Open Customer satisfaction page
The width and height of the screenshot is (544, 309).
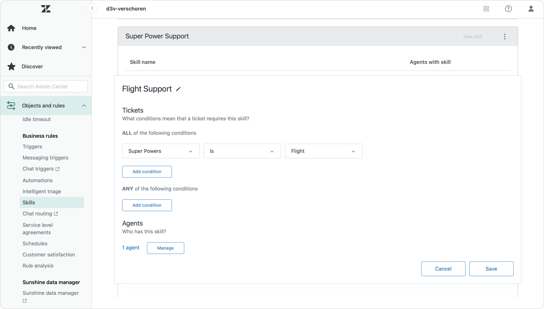tap(48, 255)
